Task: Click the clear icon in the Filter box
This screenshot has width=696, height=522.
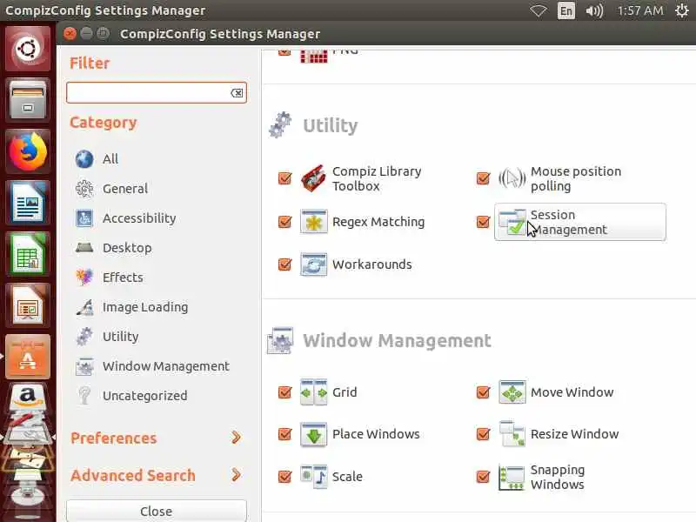Action: click(237, 93)
